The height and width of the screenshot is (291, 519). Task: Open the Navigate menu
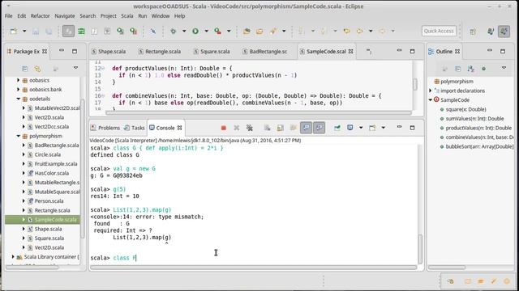65,16
